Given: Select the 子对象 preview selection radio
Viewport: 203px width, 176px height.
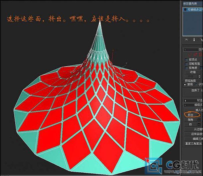Looking at the screenshot, I should [x=196, y=85].
